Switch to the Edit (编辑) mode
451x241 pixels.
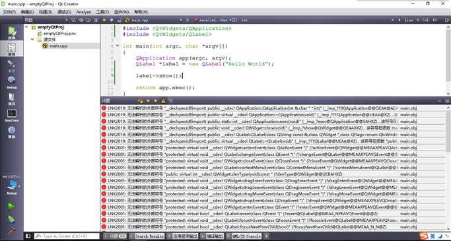click(11, 49)
